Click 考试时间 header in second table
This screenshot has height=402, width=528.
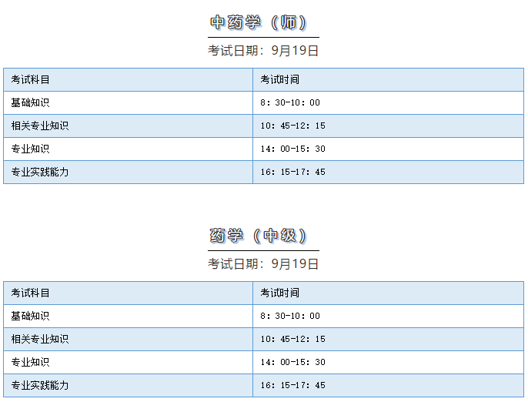tap(279, 293)
